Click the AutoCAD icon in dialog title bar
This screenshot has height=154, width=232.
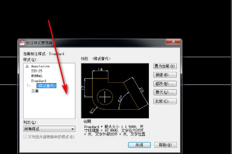coord(22,43)
